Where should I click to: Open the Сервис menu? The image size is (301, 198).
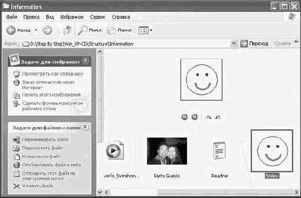pyautogui.click(x=97, y=17)
